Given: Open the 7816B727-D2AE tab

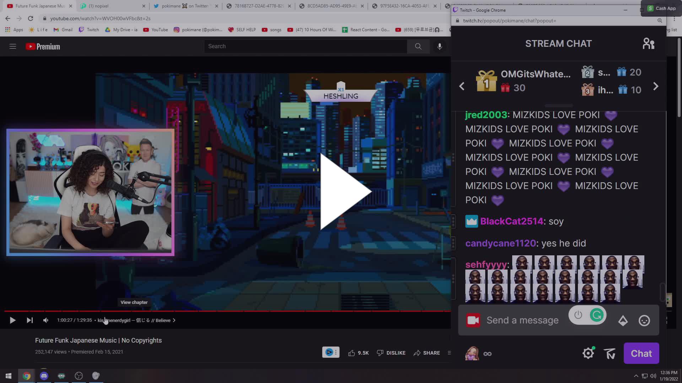Looking at the screenshot, I should pos(259,6).
